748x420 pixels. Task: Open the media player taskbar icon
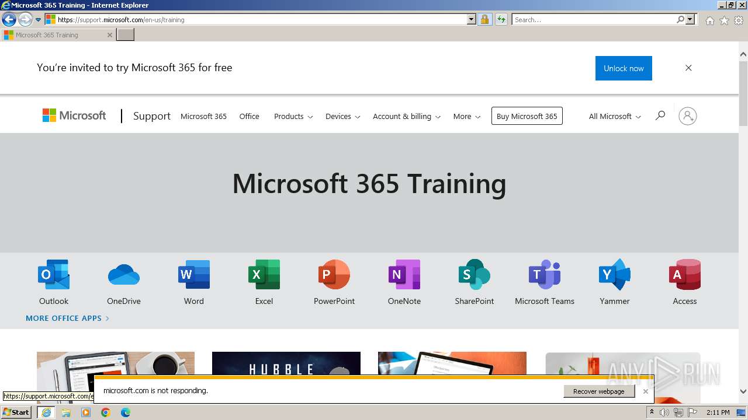coord(86,412)
